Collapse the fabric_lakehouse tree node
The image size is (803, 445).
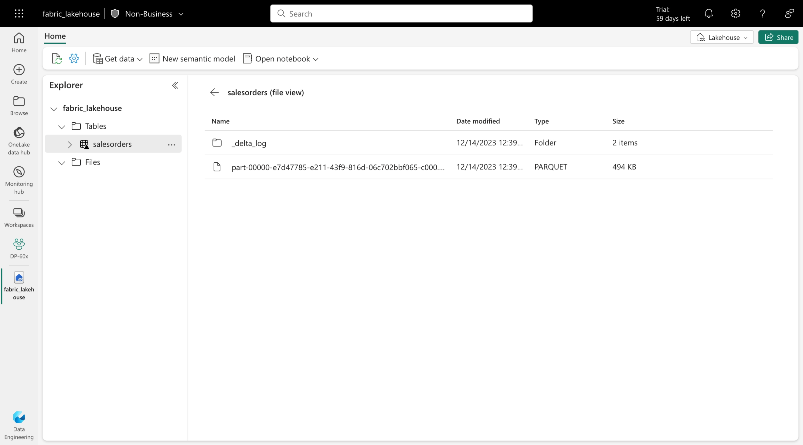[x=54, y=109]
